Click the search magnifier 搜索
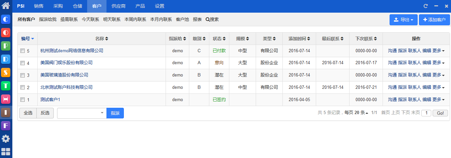The width and height of the screenshot is (451, 158). pos(212,20)
